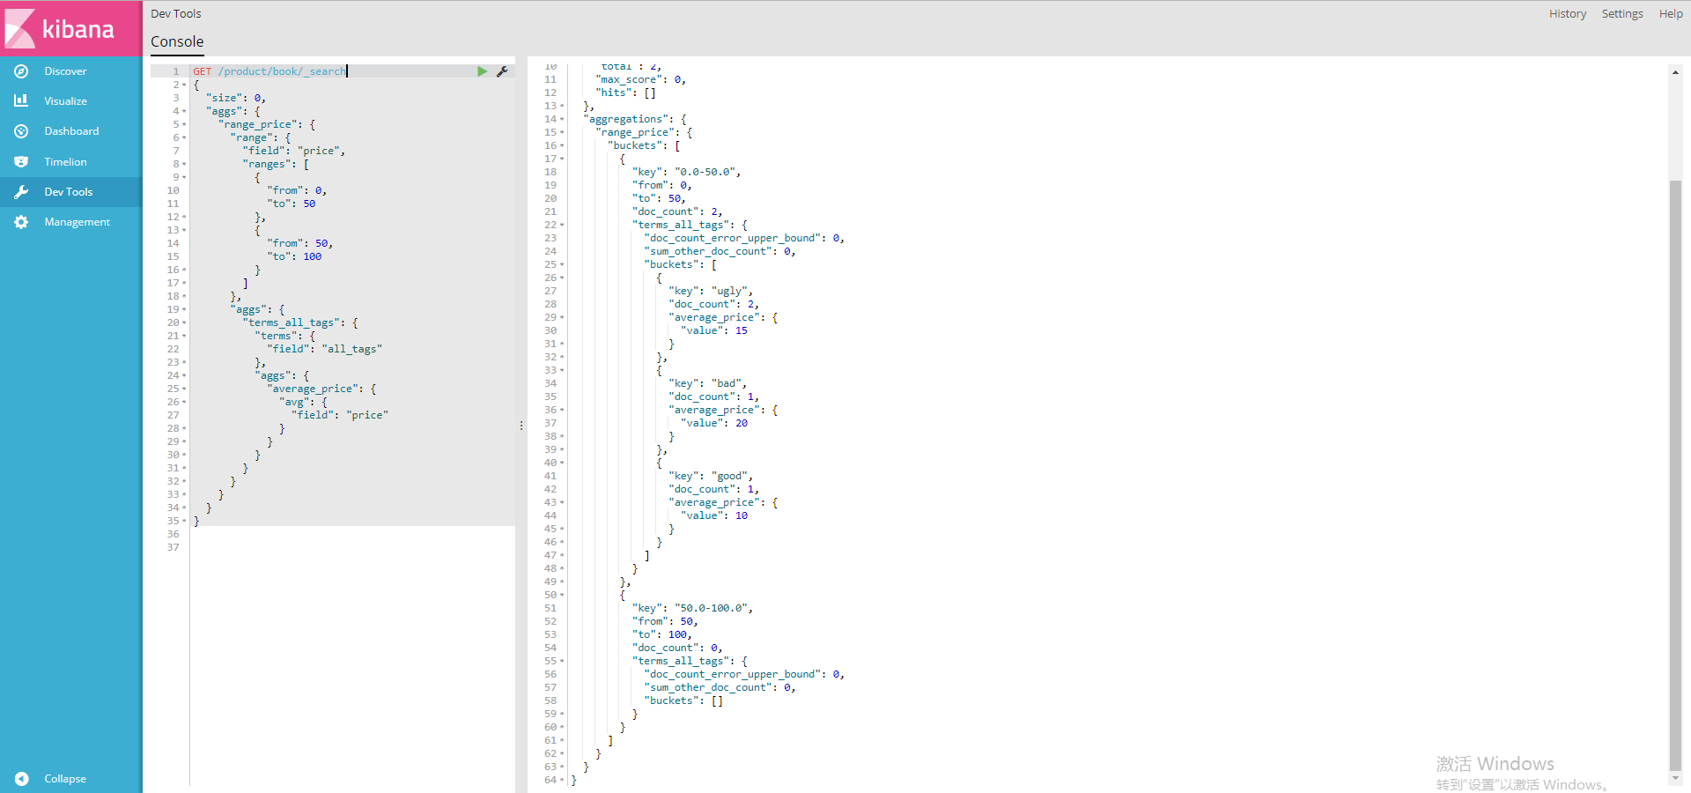This screenshot has width=1691, height=793.
Task: Fold the nested aggs at line 19
Action: click(184, 309)
